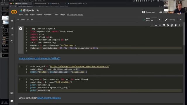Click the Chrome address bar

88,6
